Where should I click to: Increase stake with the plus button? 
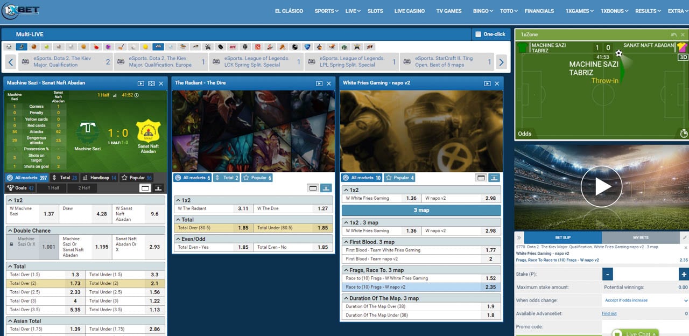pos(684,275)
